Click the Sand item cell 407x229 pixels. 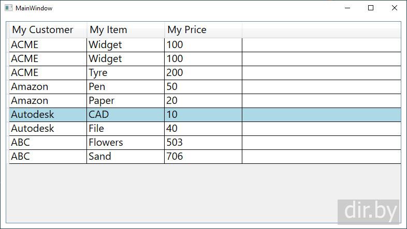125,157
